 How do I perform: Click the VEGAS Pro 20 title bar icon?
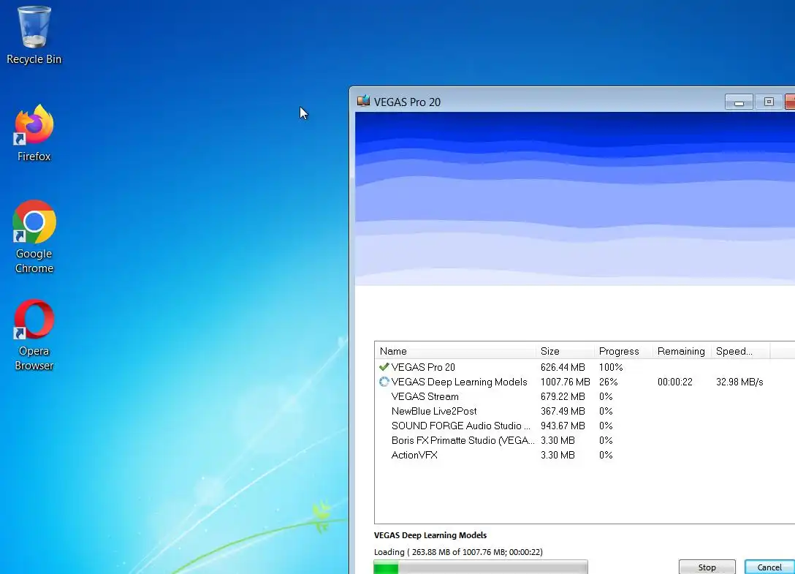pyautogui.click(x=364, y=101)
